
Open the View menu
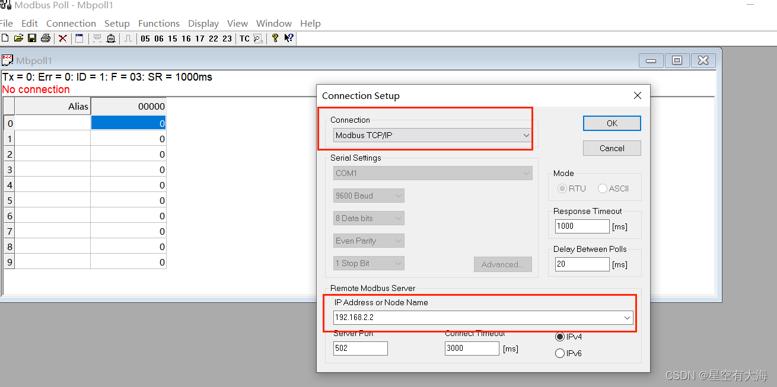tap(237, 24)
